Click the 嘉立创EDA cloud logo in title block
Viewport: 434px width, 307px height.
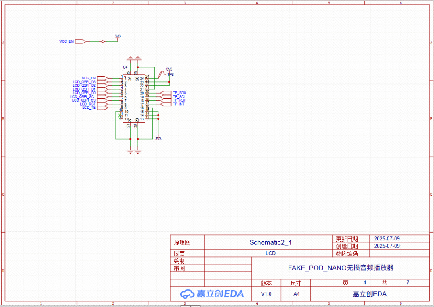(211, 294)
